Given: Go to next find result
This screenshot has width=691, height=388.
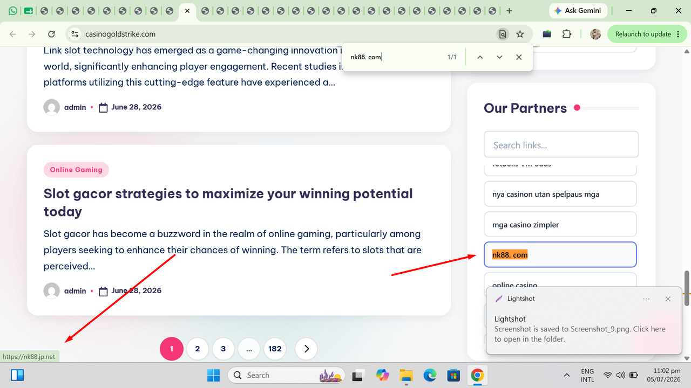Looking at the screenshot, I should coord(499,57).
